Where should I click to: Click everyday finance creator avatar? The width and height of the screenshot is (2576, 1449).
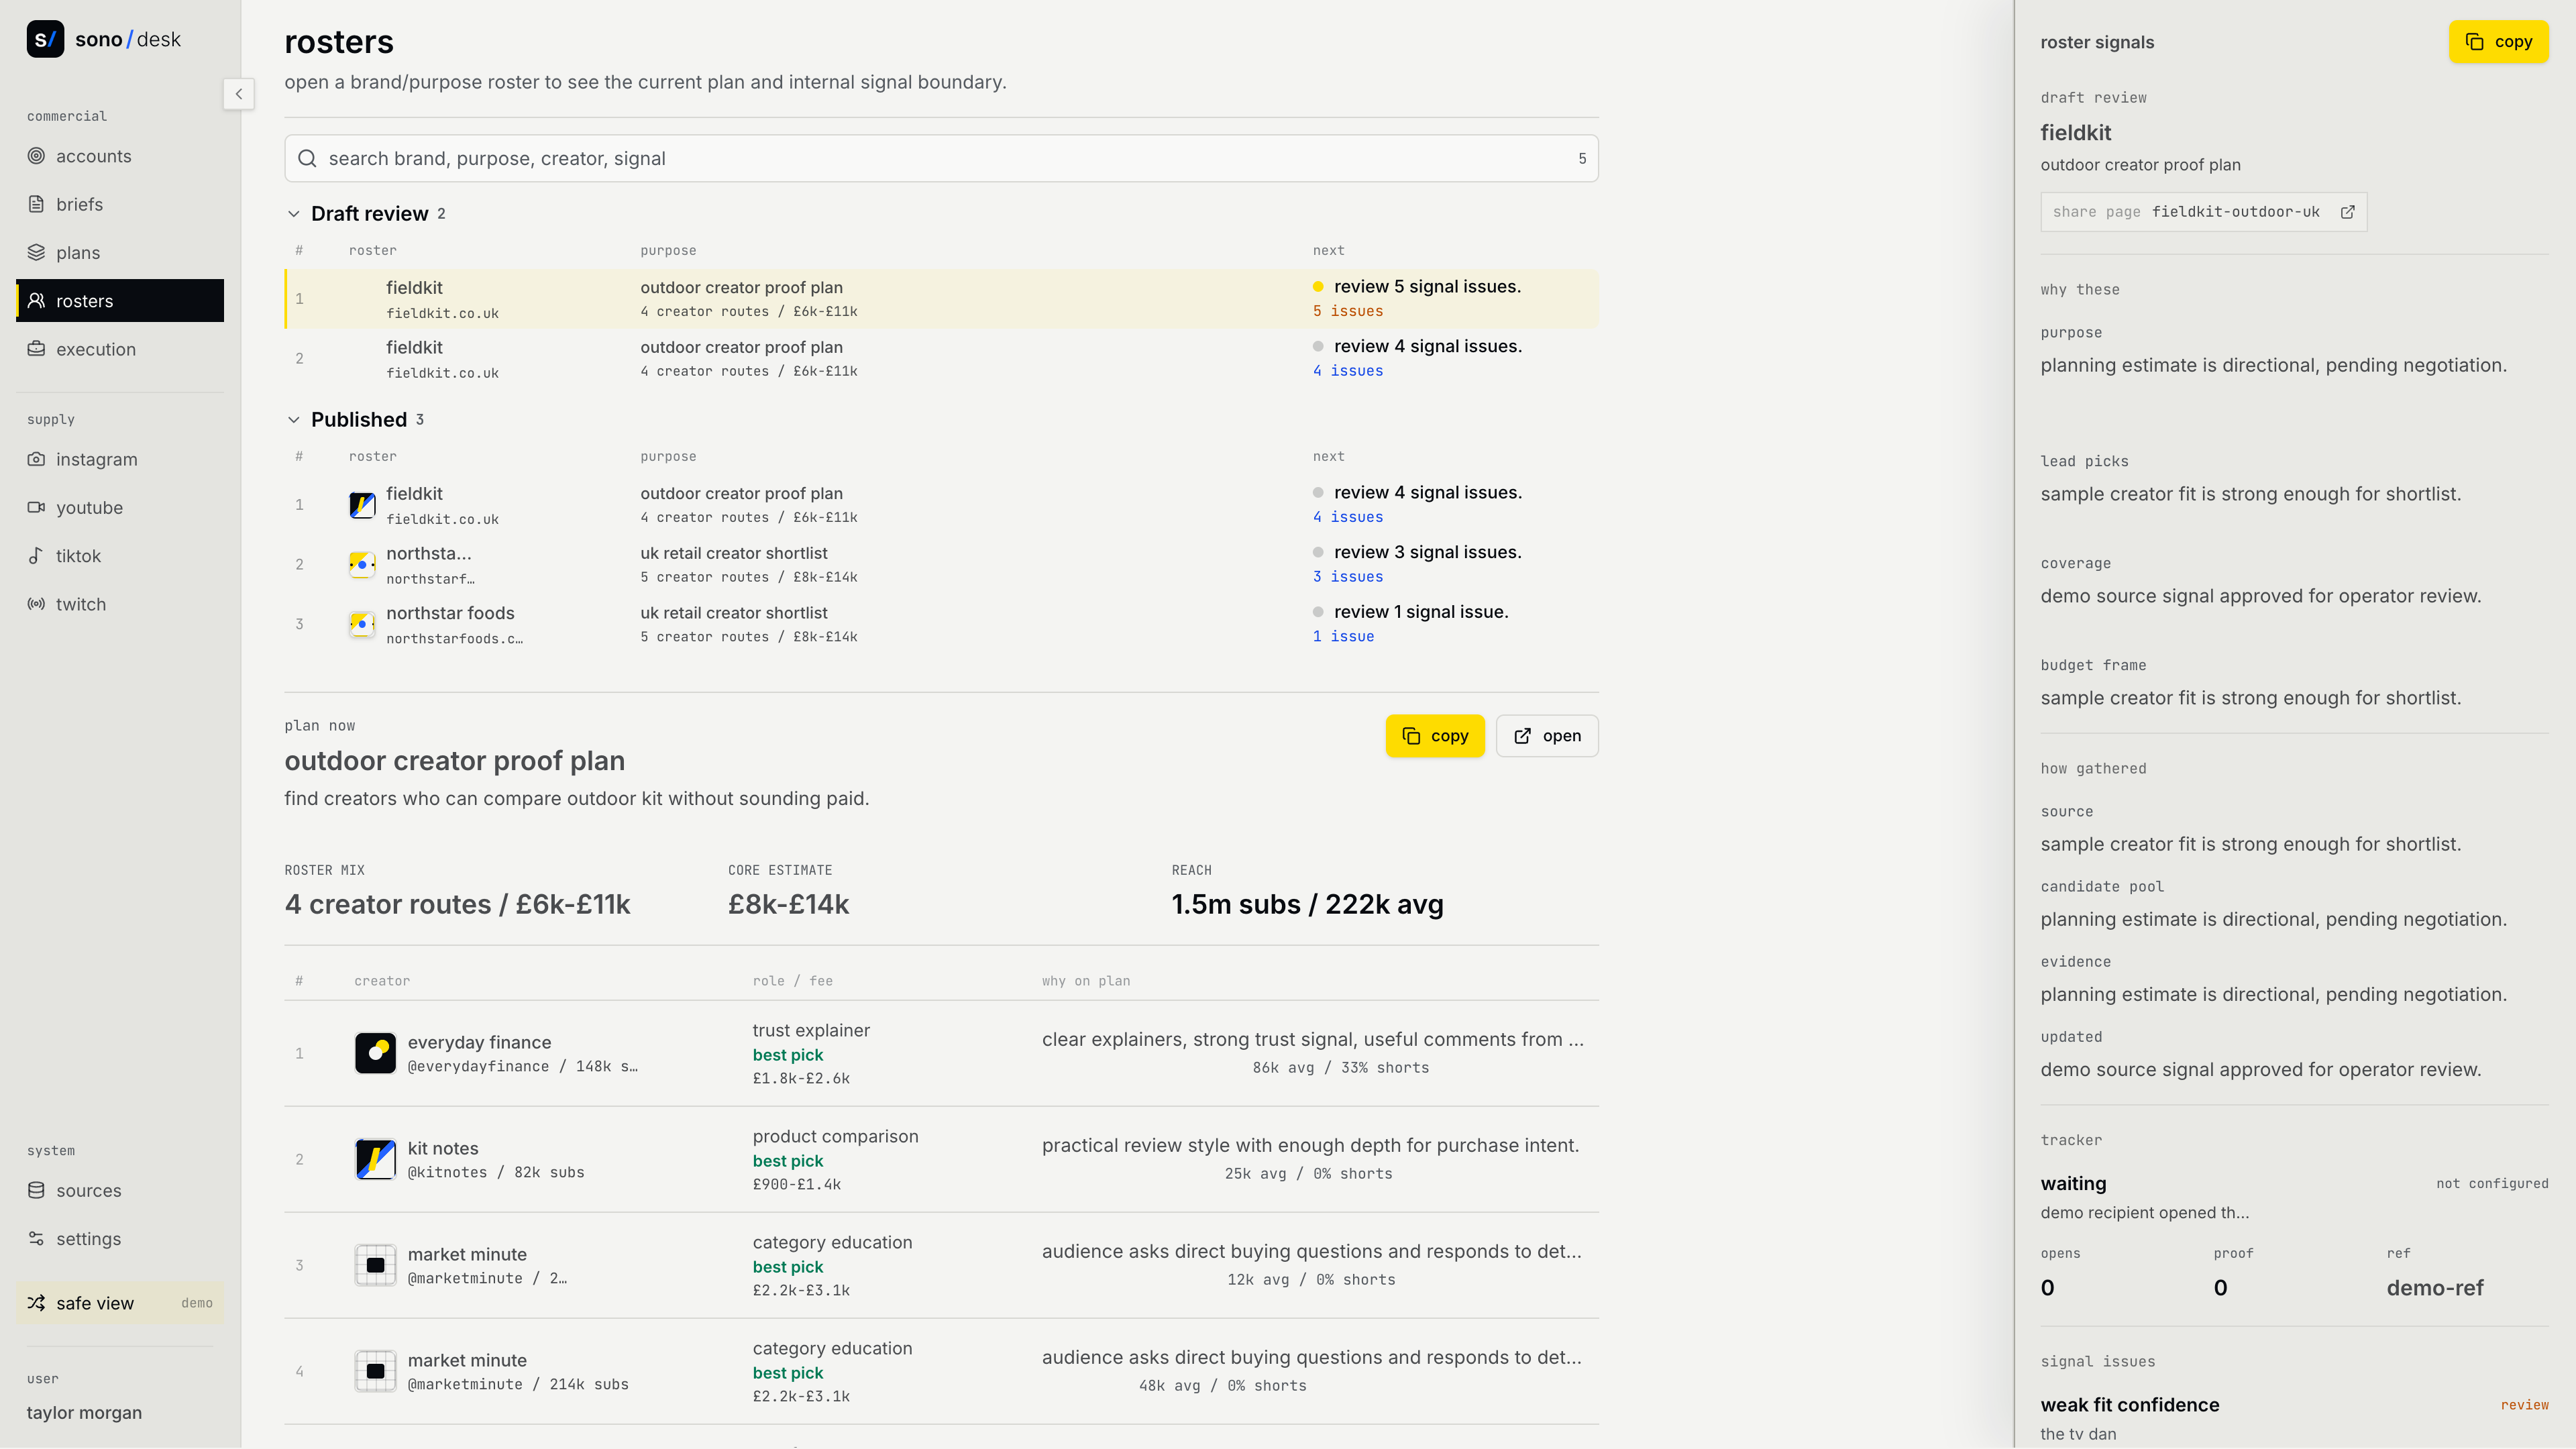(x=376, y=1053)
